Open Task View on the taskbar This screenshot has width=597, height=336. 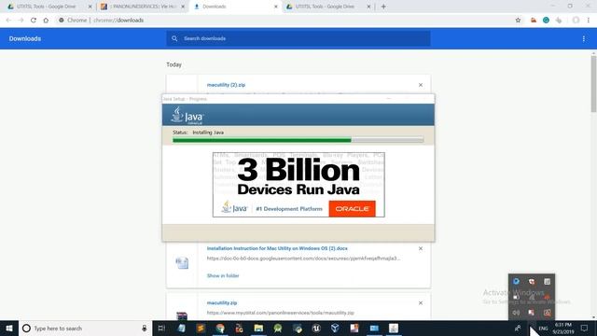[161, 329]
